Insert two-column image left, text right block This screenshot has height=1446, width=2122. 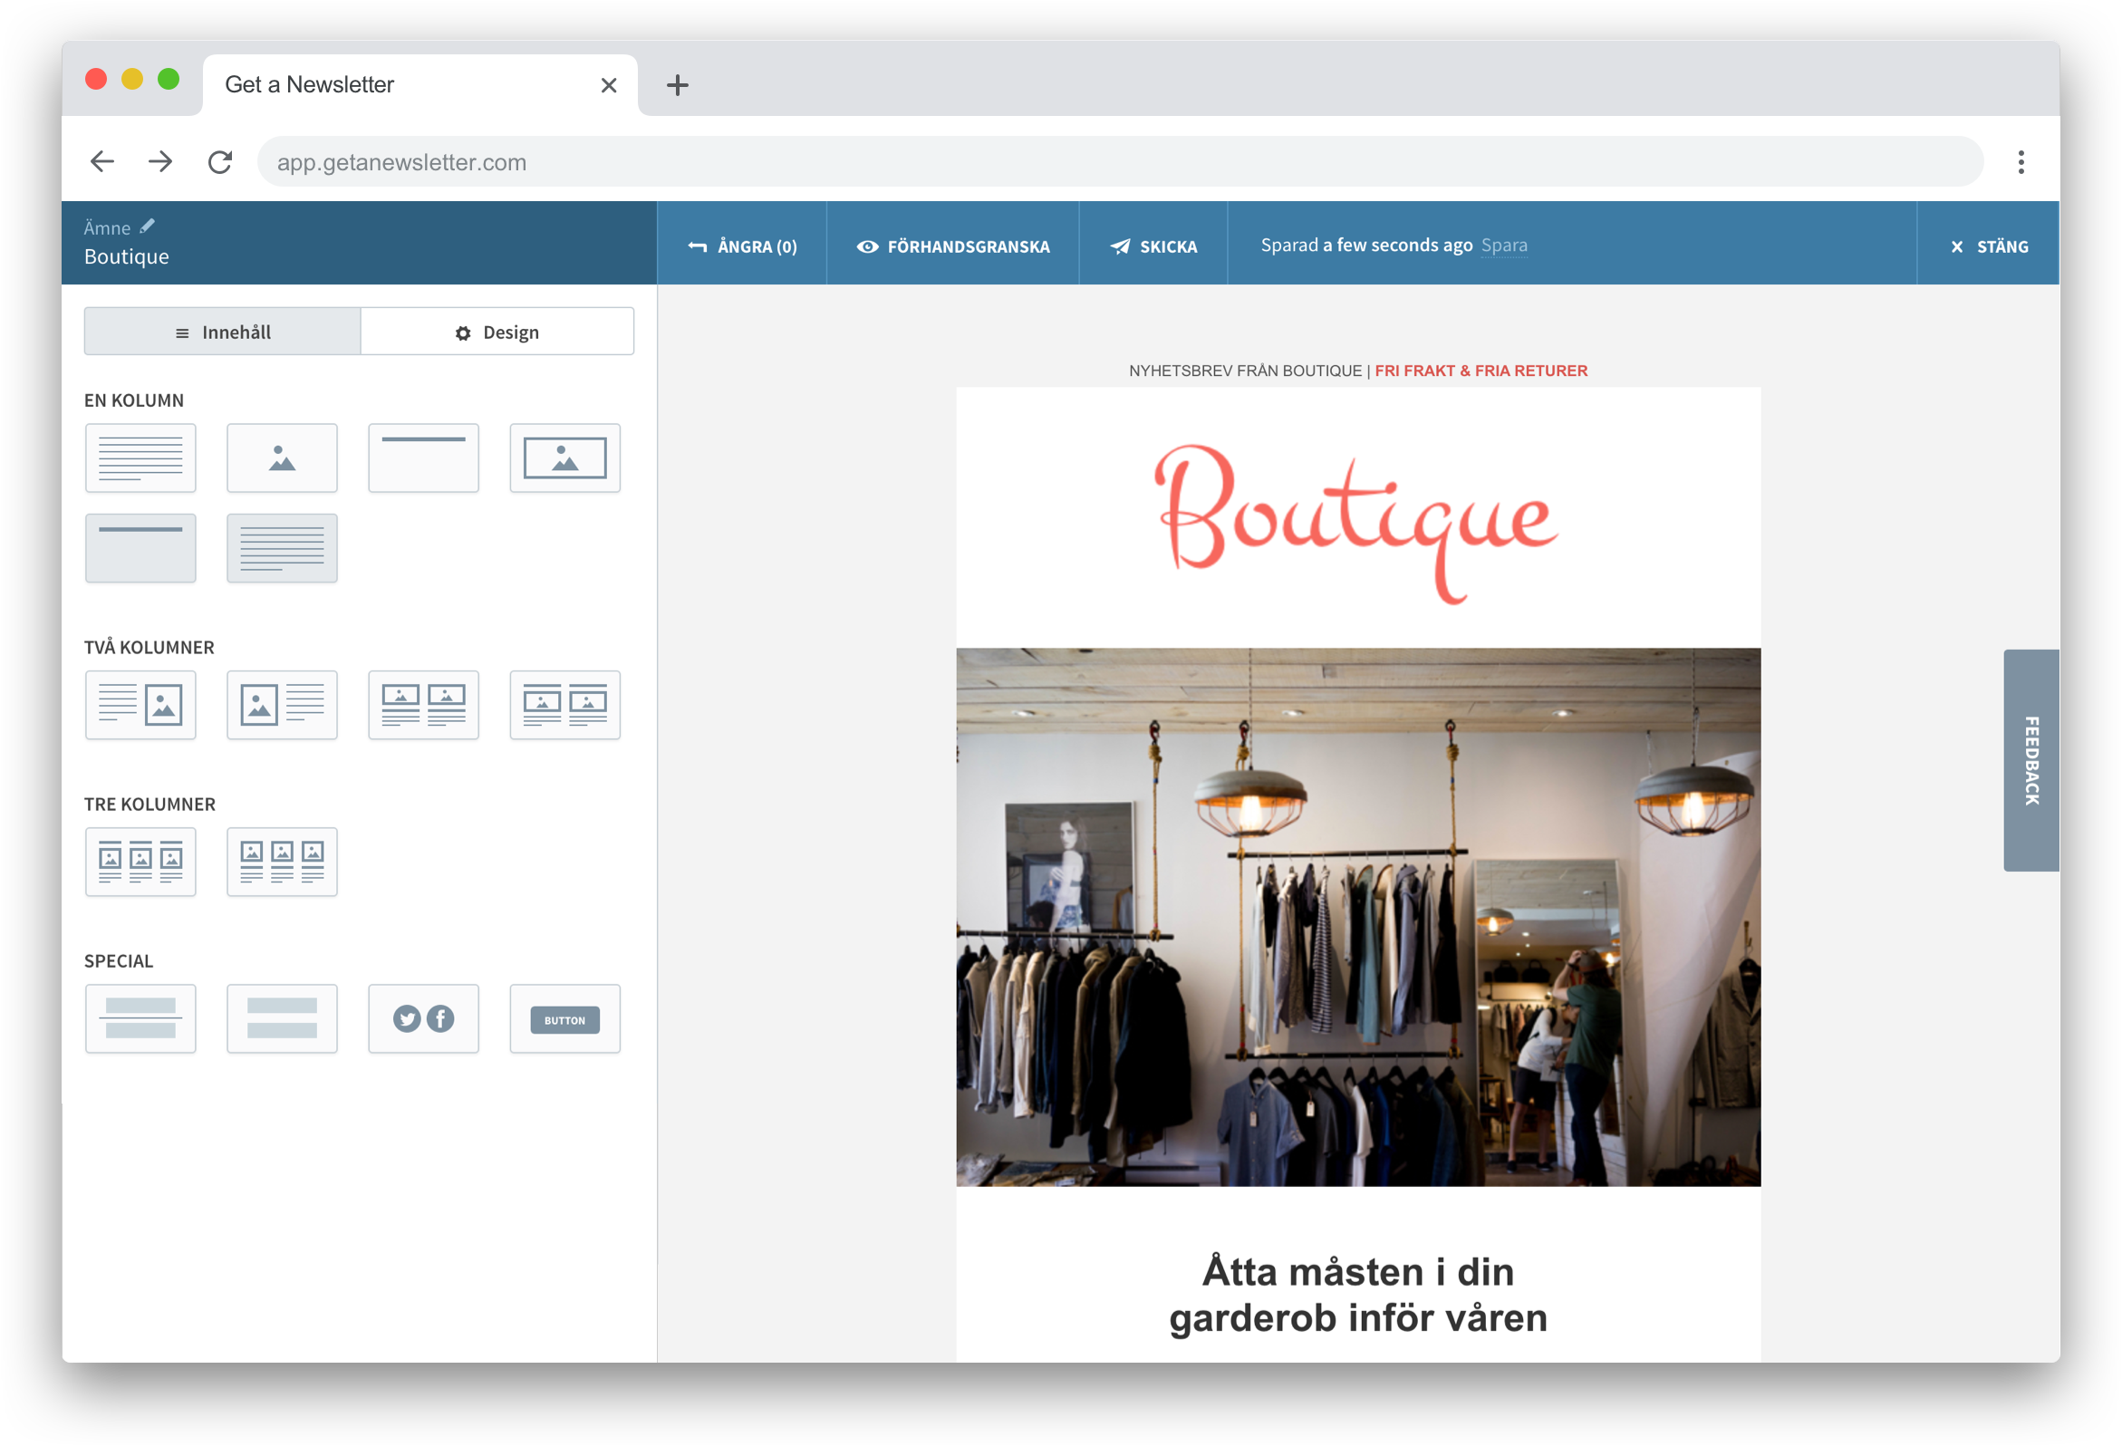click(x=282, y=705)
